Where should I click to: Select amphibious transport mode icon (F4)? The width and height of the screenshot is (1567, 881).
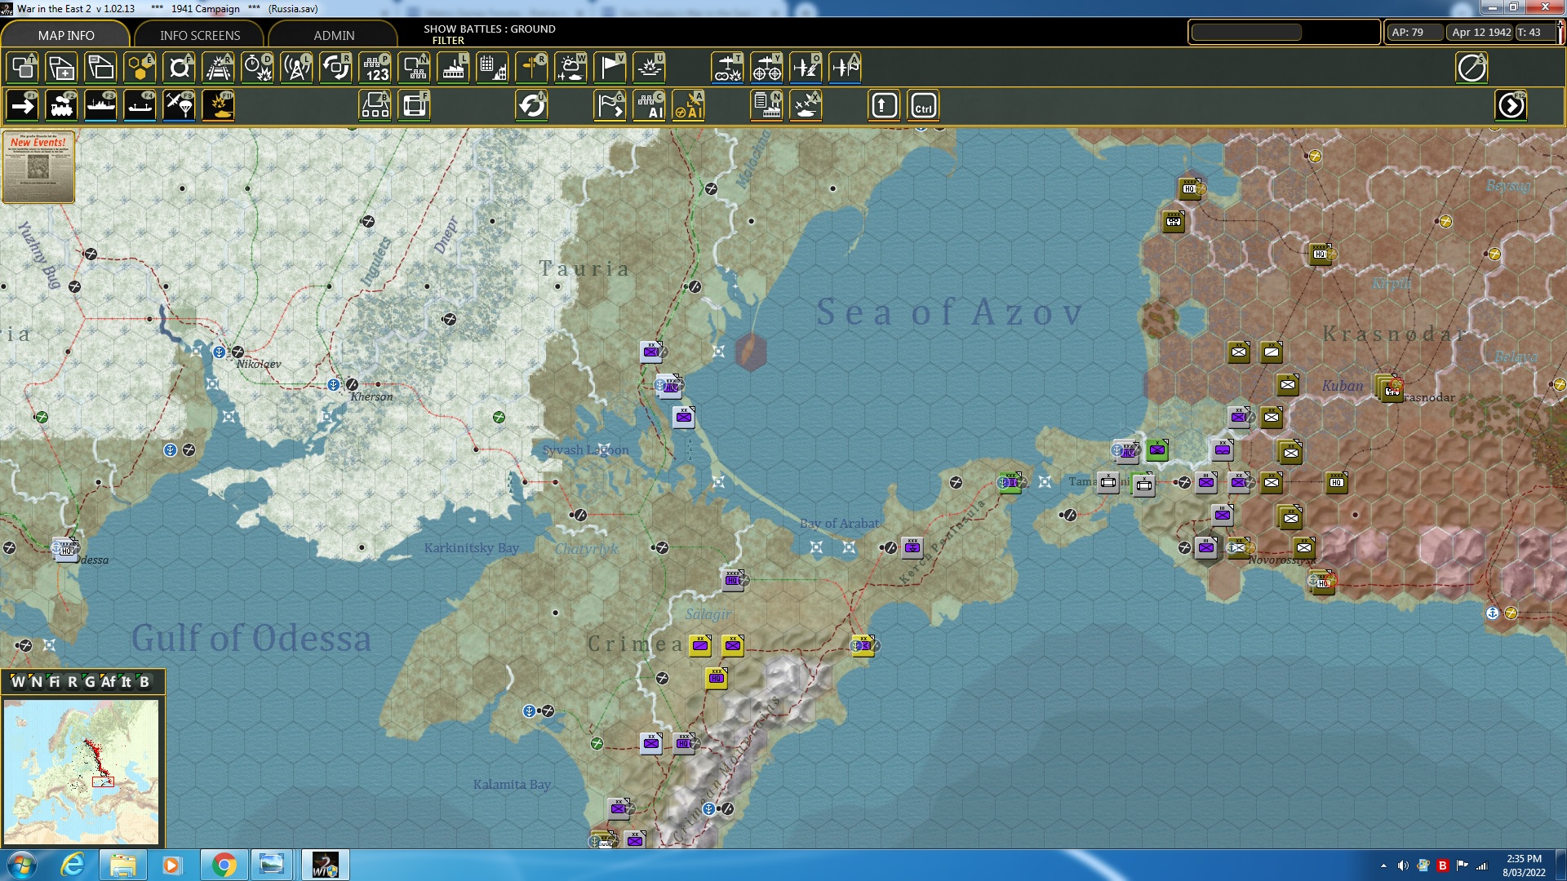point(140,106)
